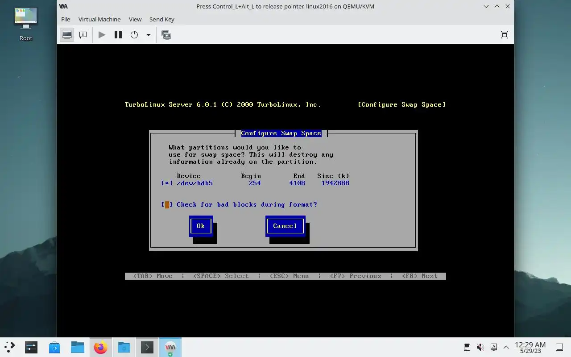Open system settings from taskbar
The image size is (571, 357).
31,347
